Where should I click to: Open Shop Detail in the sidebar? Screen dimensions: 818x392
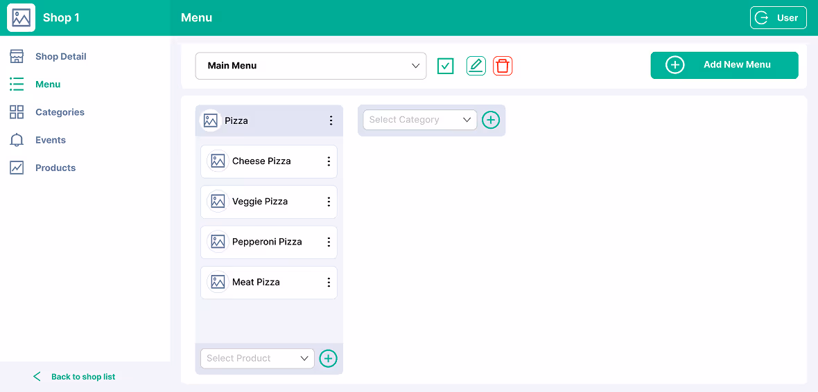(x=60, y=56)
